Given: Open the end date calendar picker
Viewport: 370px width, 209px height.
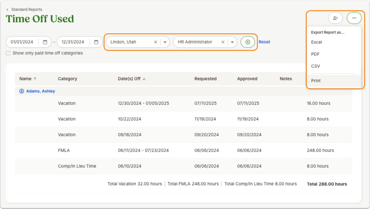Looking at the screenshot, I should click(x=96, y=42).
